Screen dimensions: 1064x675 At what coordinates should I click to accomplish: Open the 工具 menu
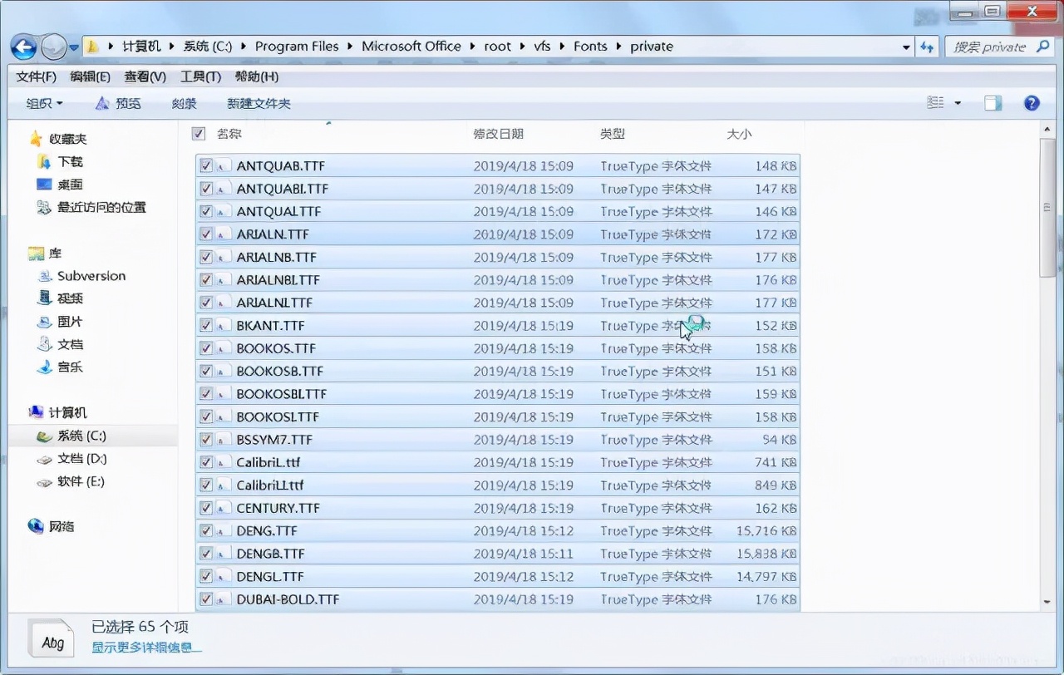click(199, 76)
